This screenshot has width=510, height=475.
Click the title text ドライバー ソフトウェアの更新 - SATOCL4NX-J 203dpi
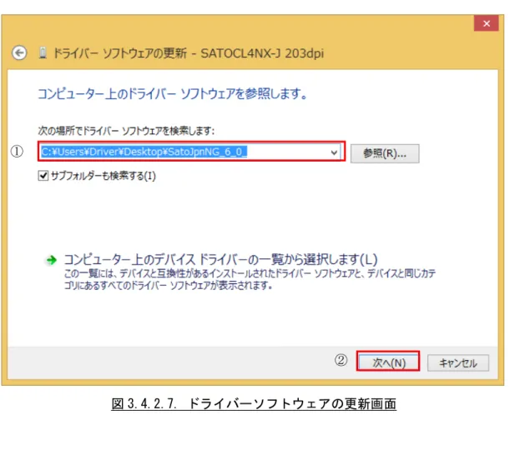(189, 53)
